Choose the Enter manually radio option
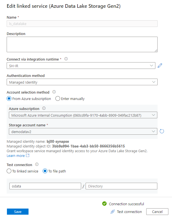172x218 pixels. coord(58,99)
